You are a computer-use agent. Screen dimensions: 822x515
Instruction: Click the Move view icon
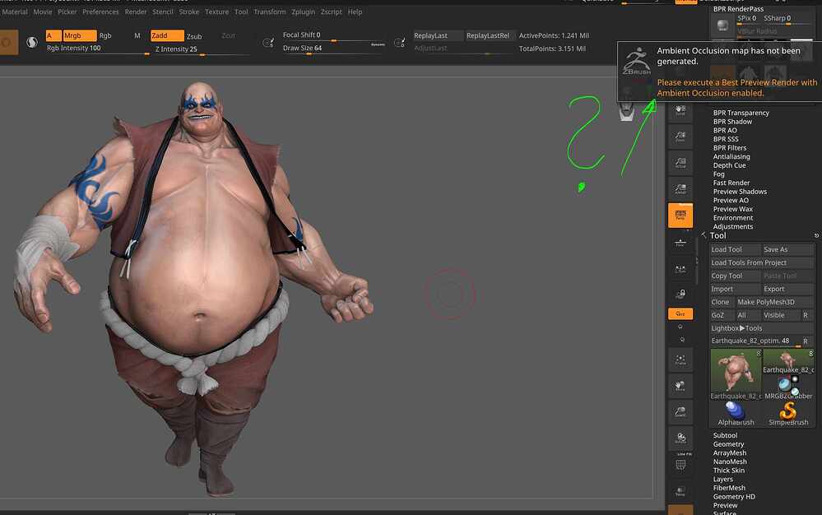(x=680, y=386)
